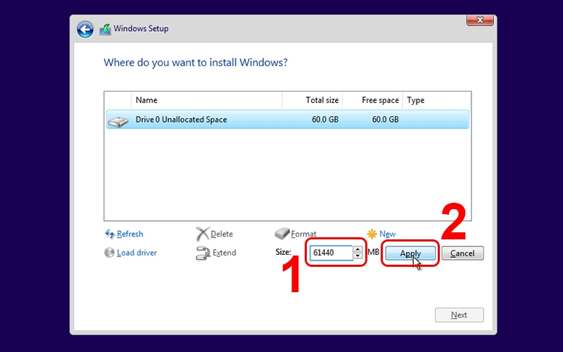Open the Load driver link
The height and width of the screenshot is (352, 563).
[x=137, y=253]
